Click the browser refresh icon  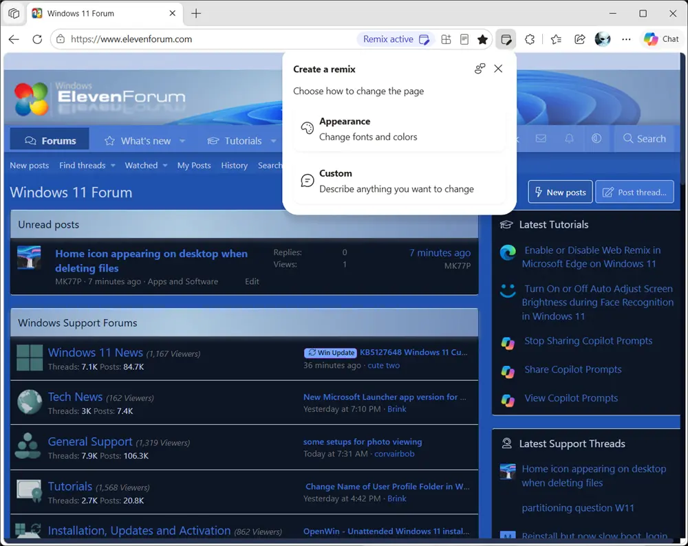click(37, 39)
